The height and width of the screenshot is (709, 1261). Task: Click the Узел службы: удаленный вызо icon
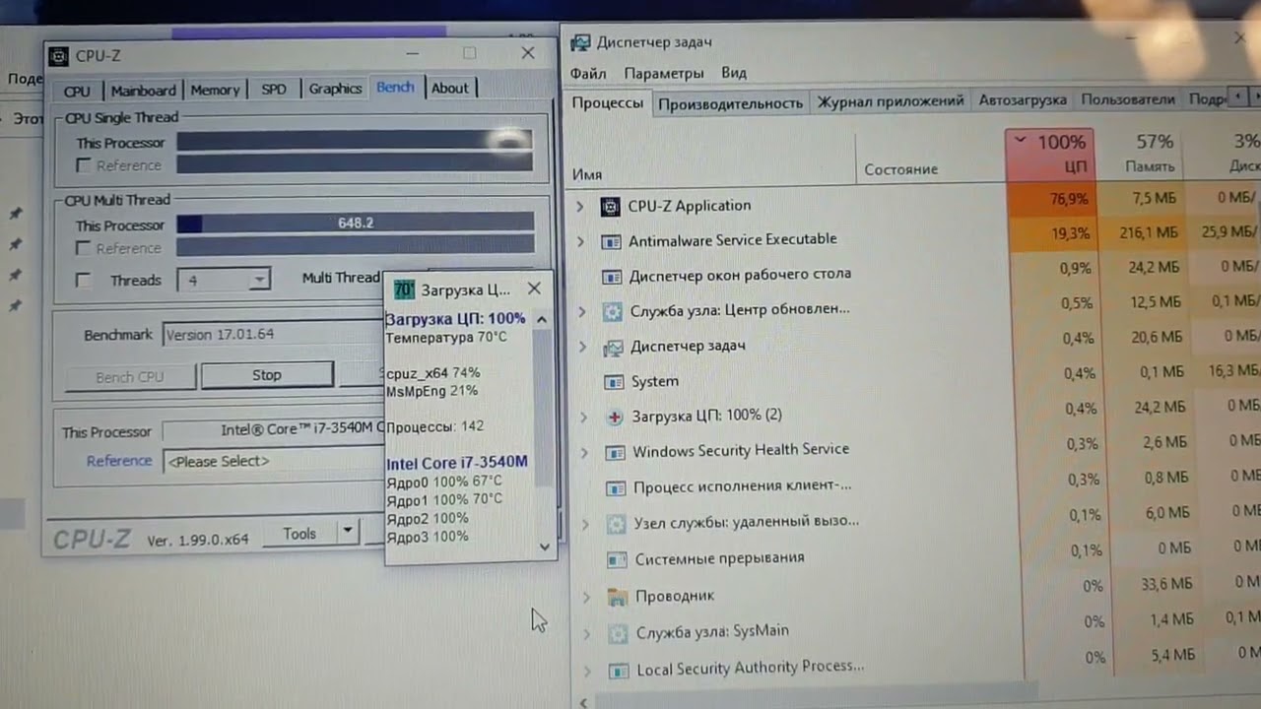pos(616,523)
